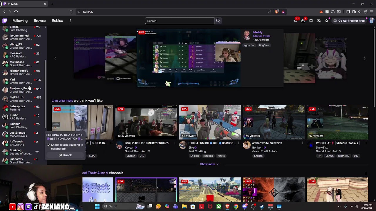Open ItsXeenah VALORANT channel in sidebar

click(23, 143)
